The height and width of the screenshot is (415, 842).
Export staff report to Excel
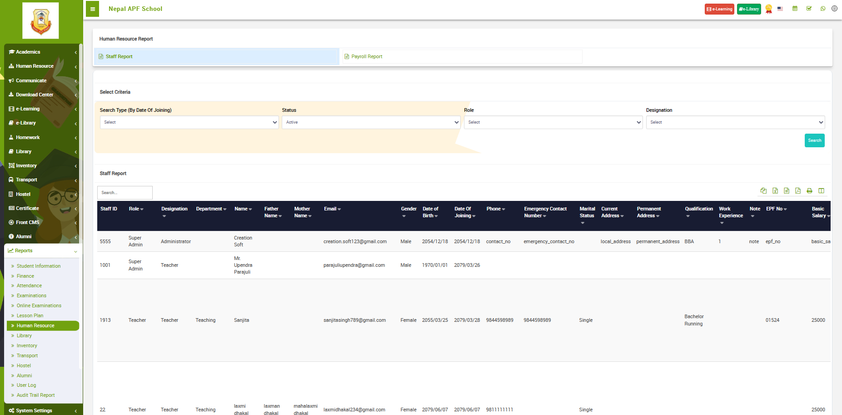click(775, 191)
